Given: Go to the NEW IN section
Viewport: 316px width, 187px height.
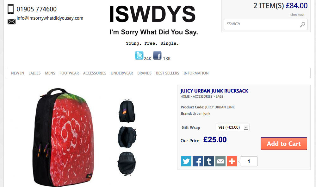Looking at the screenshot, I should (x=17, y=73).
